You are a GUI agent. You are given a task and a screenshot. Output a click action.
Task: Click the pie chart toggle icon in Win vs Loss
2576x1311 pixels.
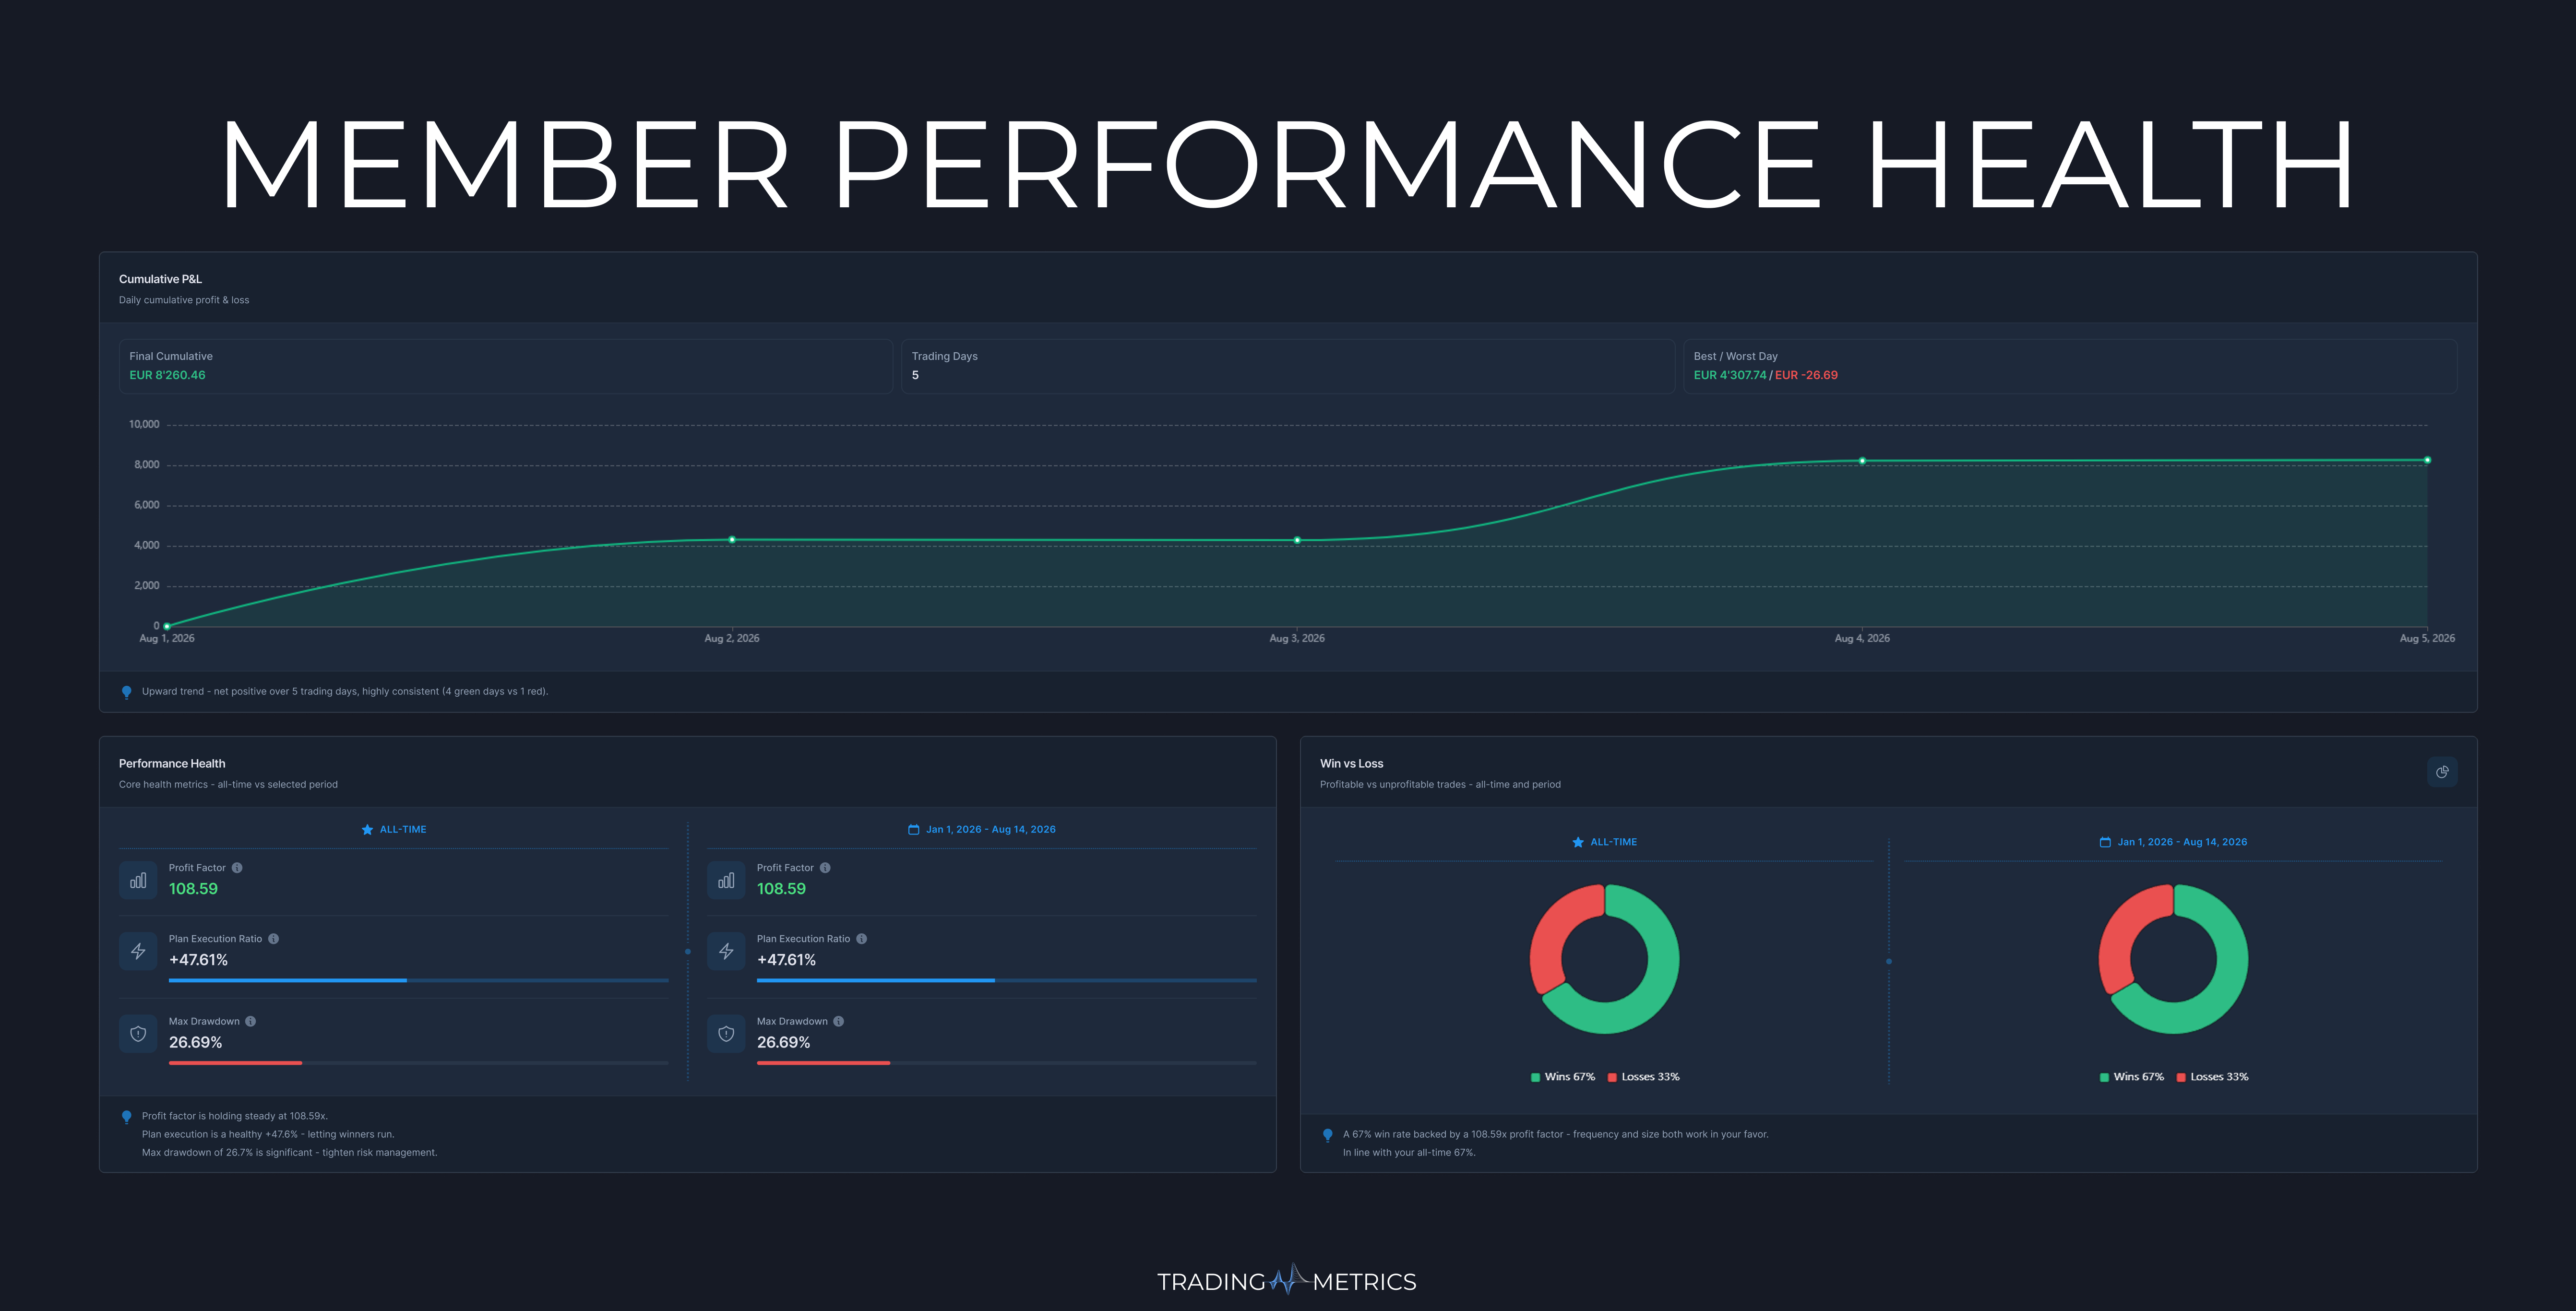coord(2442,771)
